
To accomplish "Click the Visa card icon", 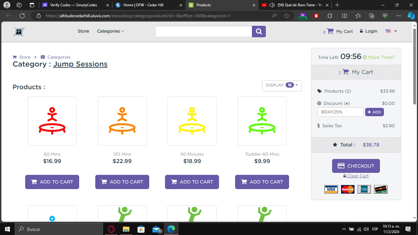I will 331,189.
